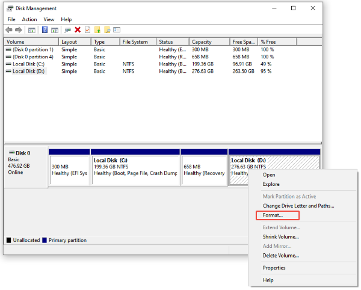Sort by the Type column header
This screenshot has width=361, height=290.
(x=105, y=42)
